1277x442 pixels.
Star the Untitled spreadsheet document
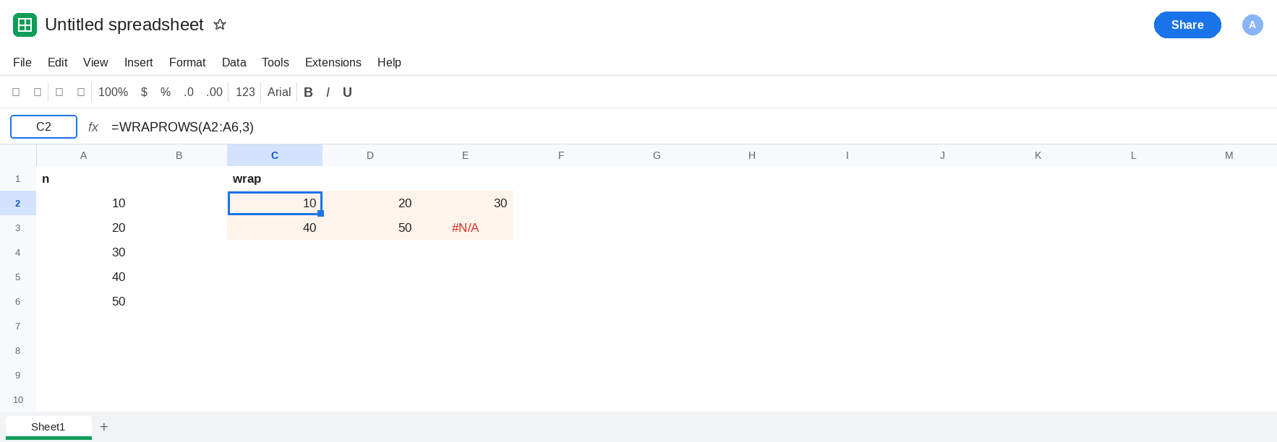coord(220,25)
